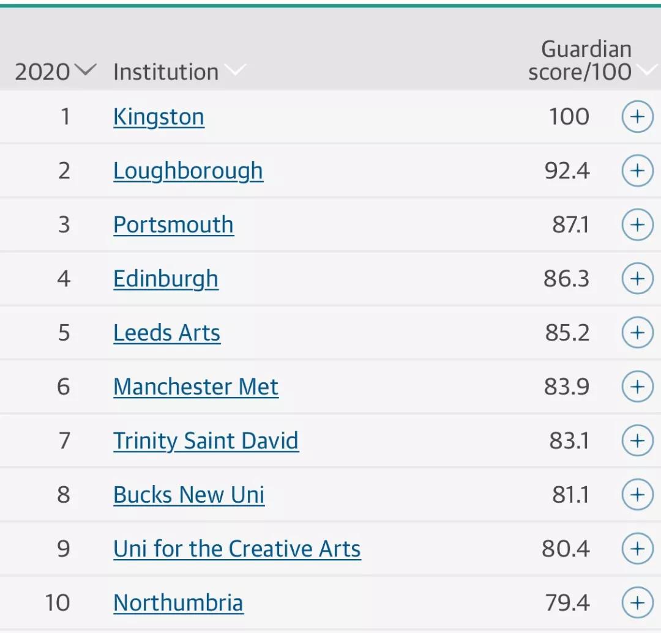Expand Northumbria row plus icon
661x633 pixels.
pos(637,602)
